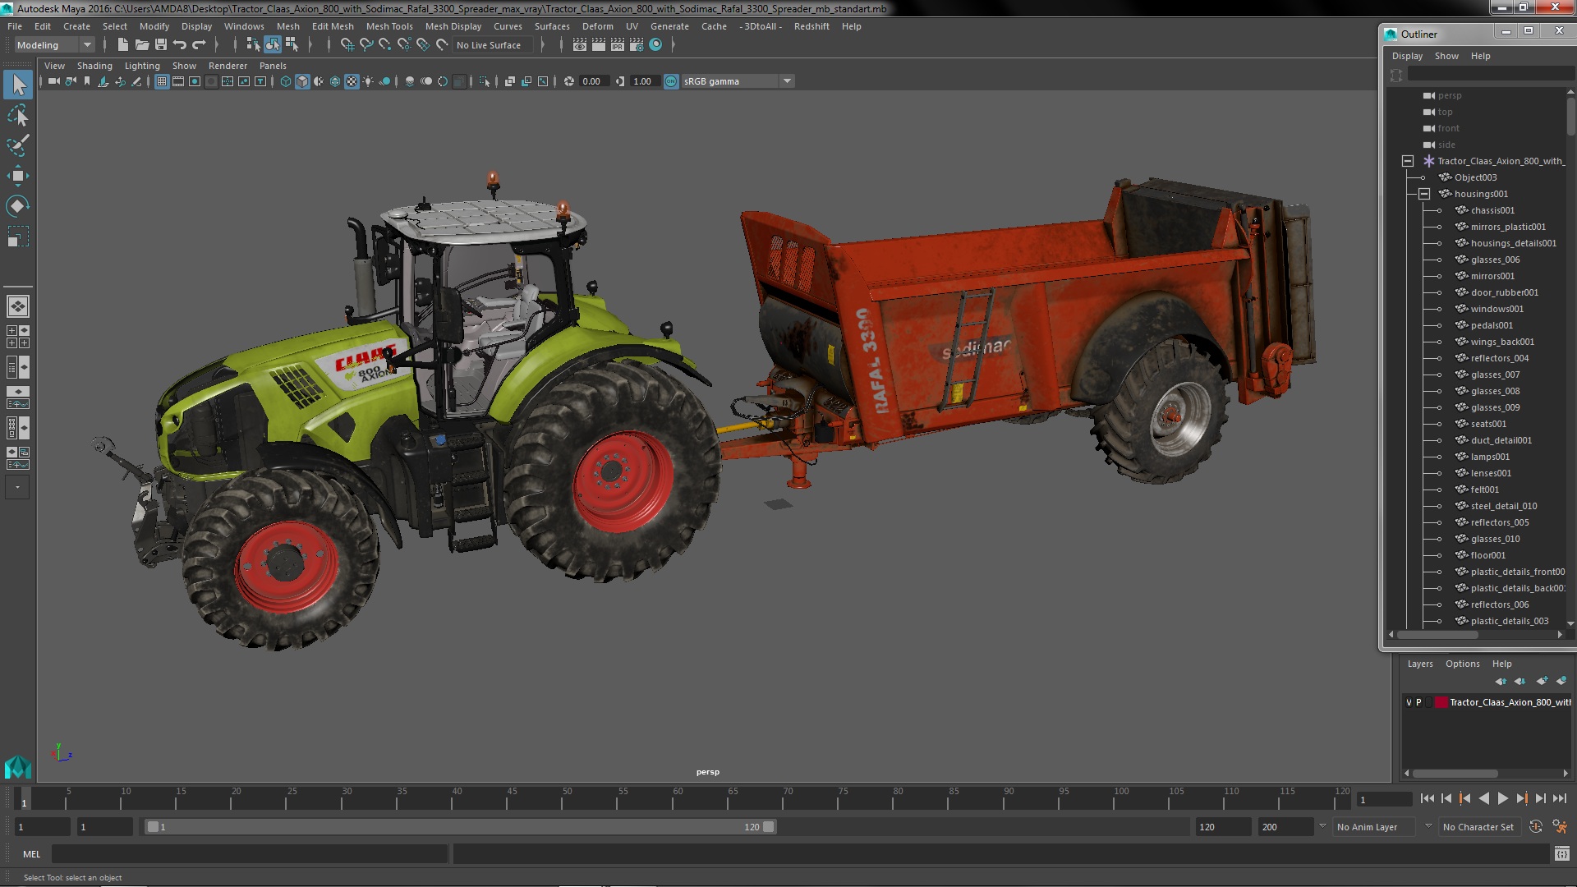The width and height of the screenshot is (1577, 887).
Task: Enable snap to points
Action: 385,45
